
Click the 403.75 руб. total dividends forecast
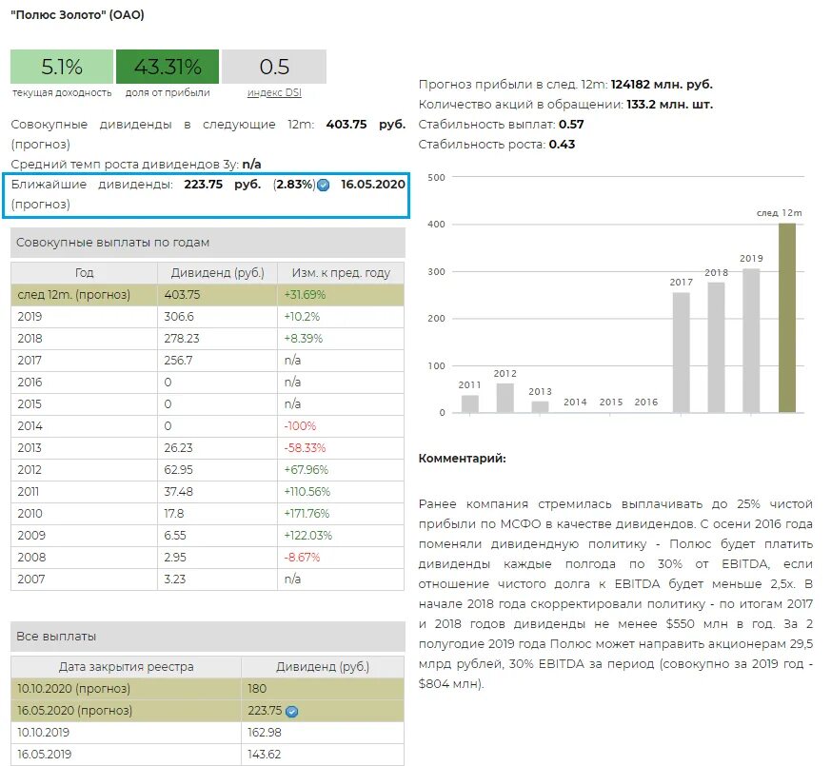366,125
